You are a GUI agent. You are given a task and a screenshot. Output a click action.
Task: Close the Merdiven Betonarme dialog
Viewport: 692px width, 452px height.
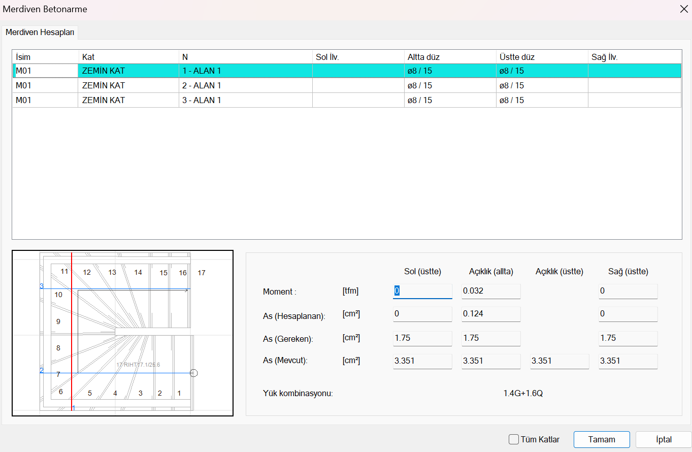click(683, 9)
